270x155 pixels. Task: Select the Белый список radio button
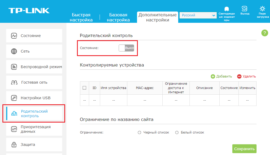pyautogui.click(x=177, y=132)
